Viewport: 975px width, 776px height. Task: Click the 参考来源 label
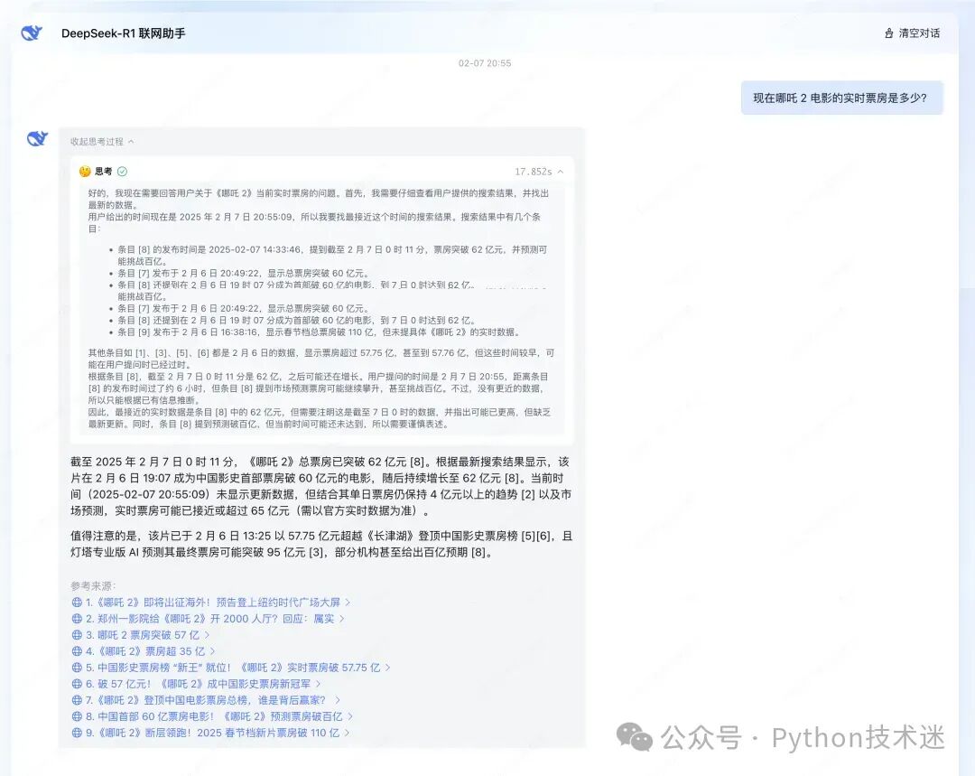click(93, 585)
